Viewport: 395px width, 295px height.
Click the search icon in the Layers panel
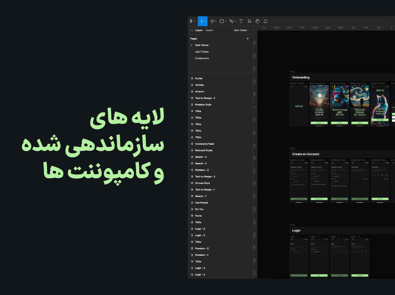[192, 30]
